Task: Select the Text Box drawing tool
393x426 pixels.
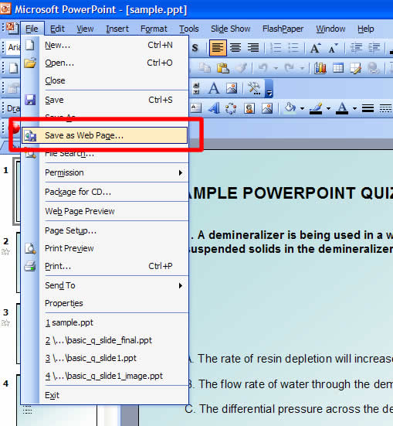Action: [x=195, y=108]
